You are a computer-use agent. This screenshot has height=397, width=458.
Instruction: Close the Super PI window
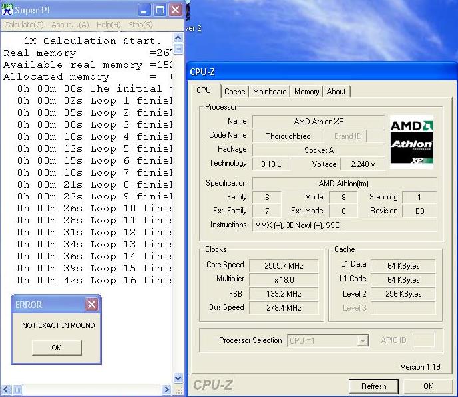click(176, 10)
